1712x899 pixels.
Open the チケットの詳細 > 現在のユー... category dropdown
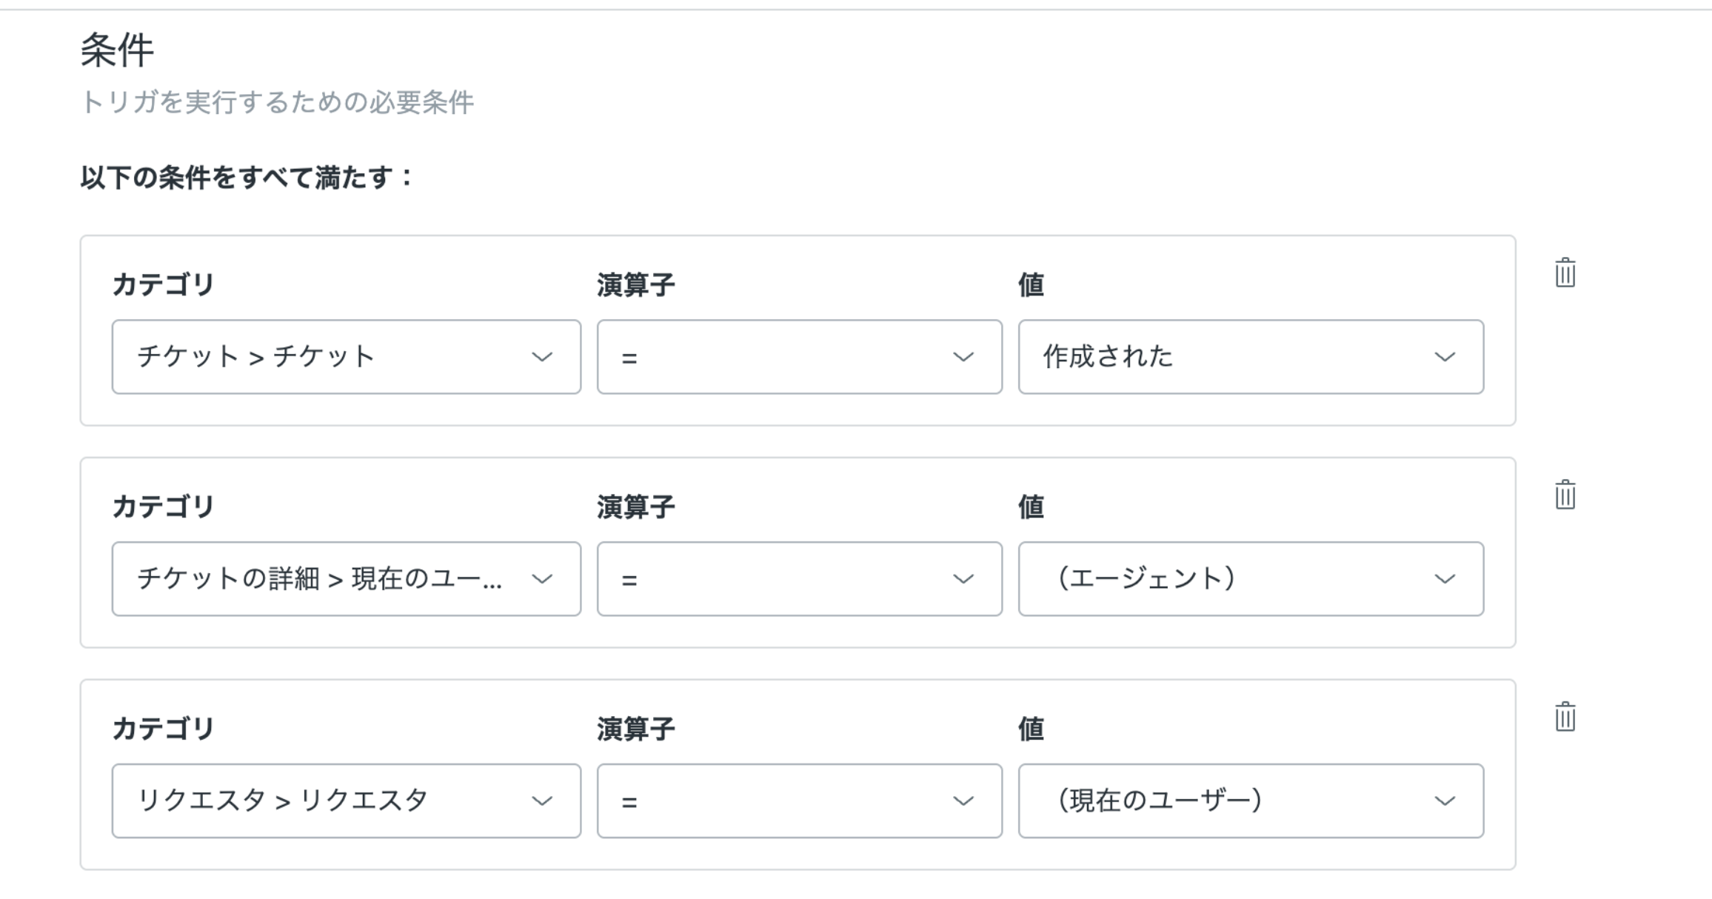click(346, 579)
